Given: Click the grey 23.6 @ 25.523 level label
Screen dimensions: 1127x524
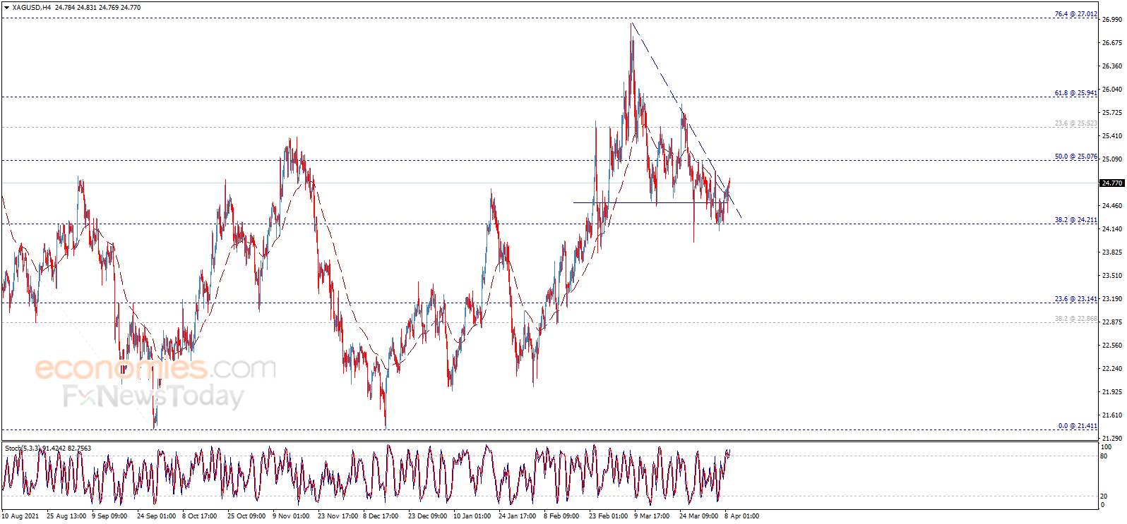Looking at the screenshot, I should pos(1075,123).
